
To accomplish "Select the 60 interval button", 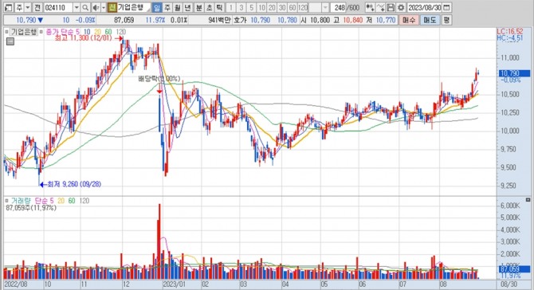I will click(x=293, y=7).
